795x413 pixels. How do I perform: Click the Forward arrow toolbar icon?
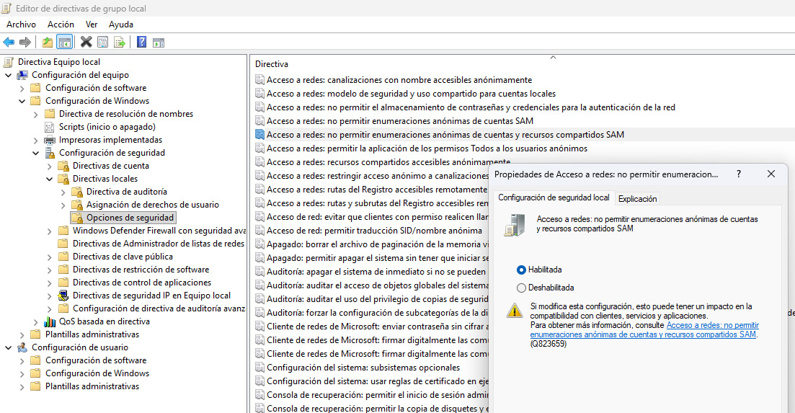25,42
